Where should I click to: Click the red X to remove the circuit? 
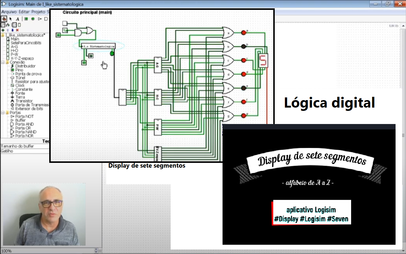point(17,30)
